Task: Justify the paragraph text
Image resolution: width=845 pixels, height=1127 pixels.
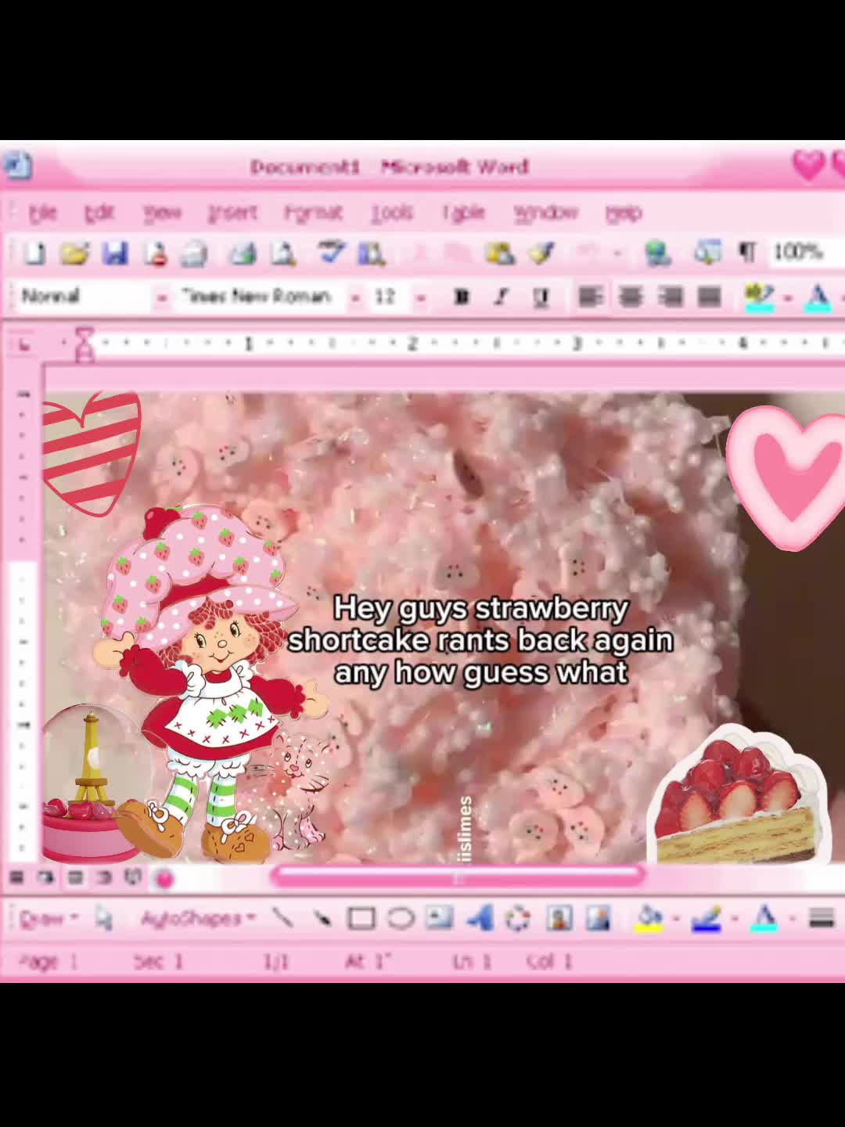Action: [709, 297]
